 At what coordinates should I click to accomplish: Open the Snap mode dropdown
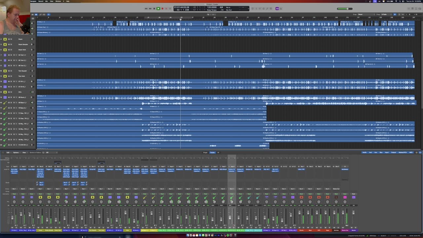(x=360, y=15)
